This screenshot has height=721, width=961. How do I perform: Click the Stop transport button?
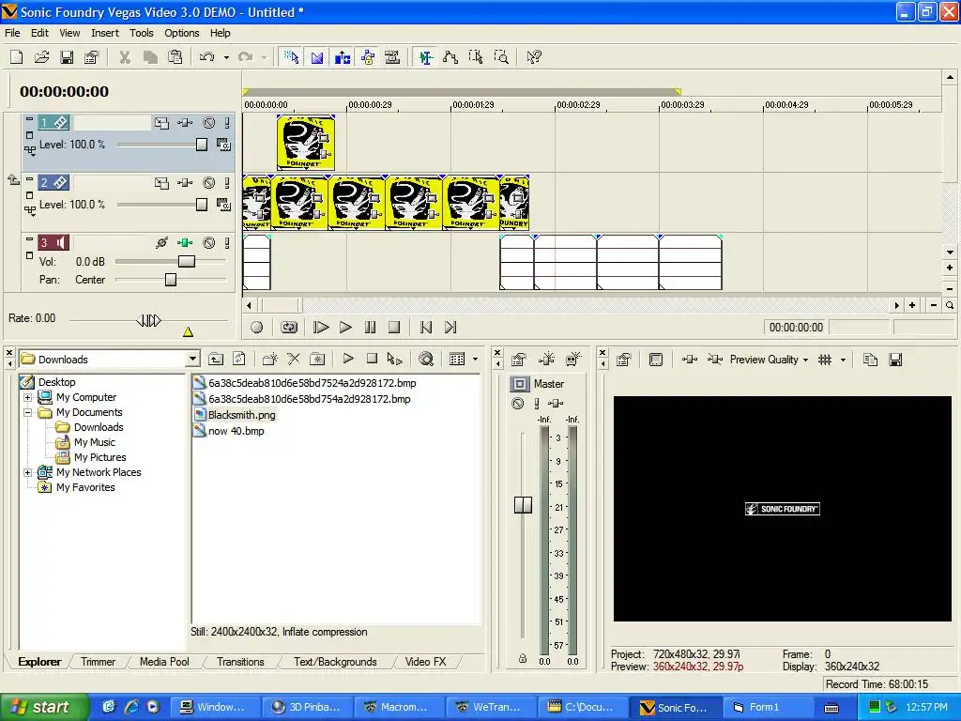coord(394,328)
